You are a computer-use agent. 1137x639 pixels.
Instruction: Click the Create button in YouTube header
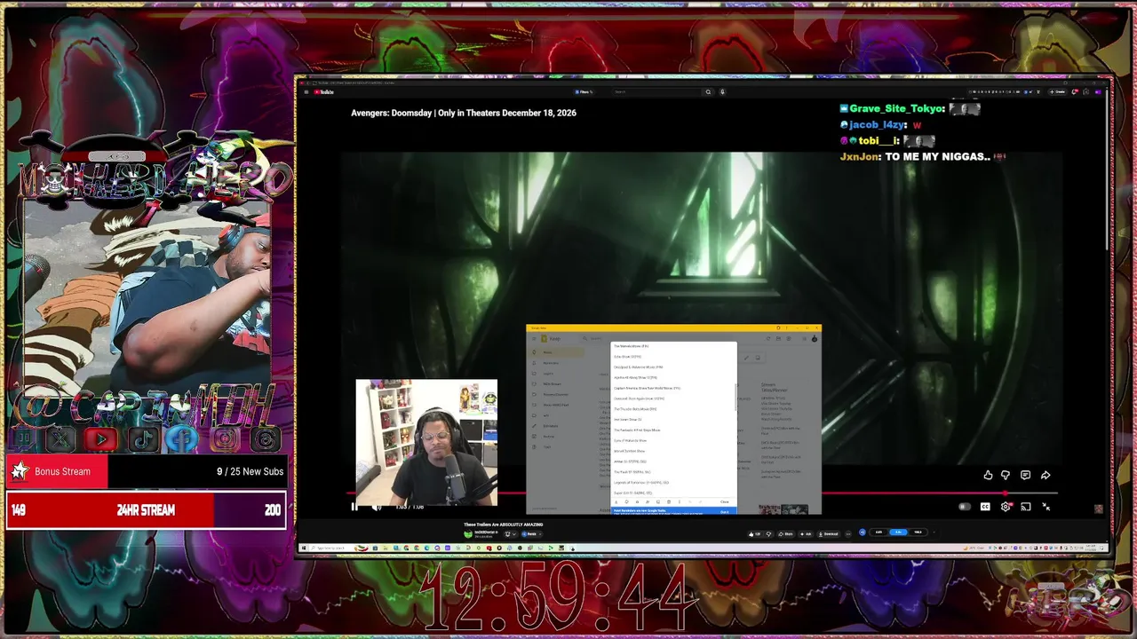pos(1057,91)
